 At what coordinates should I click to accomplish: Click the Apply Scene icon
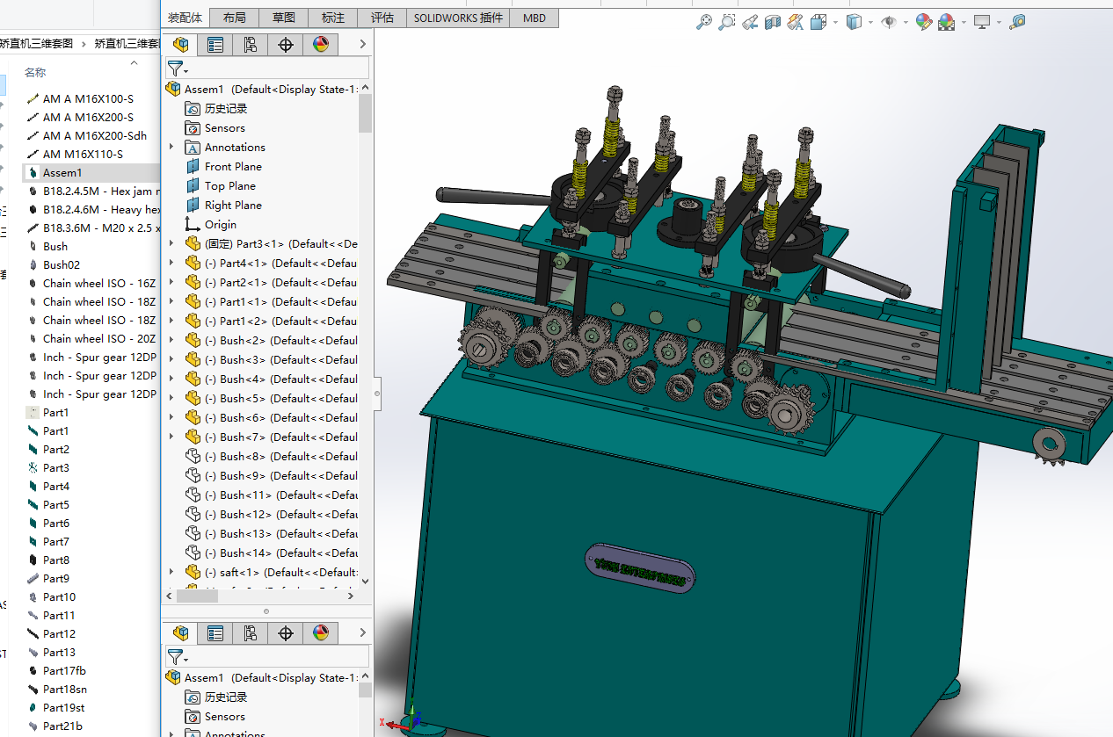(x=946, y=23)
